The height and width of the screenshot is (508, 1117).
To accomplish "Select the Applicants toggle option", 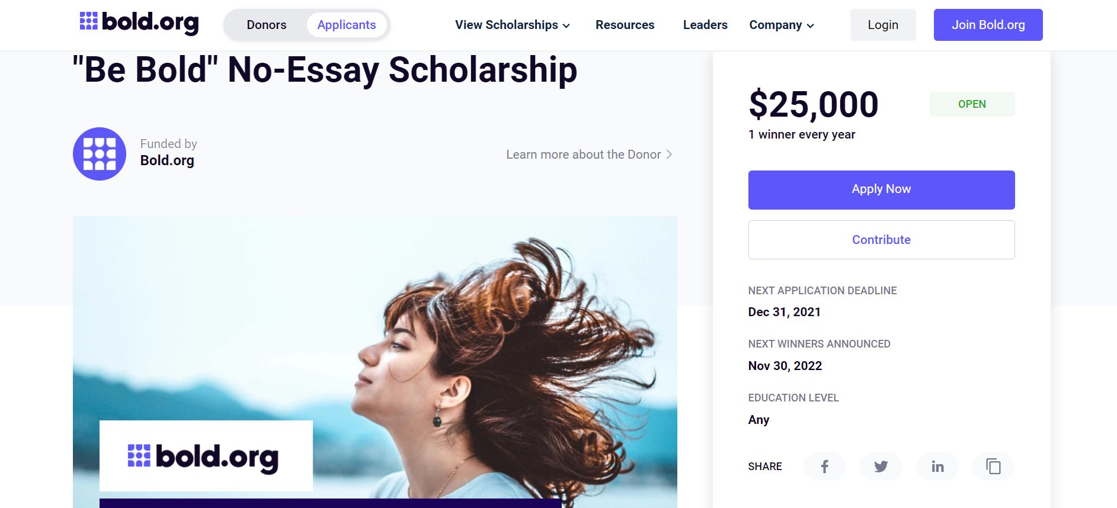I will tap(347, 25).
